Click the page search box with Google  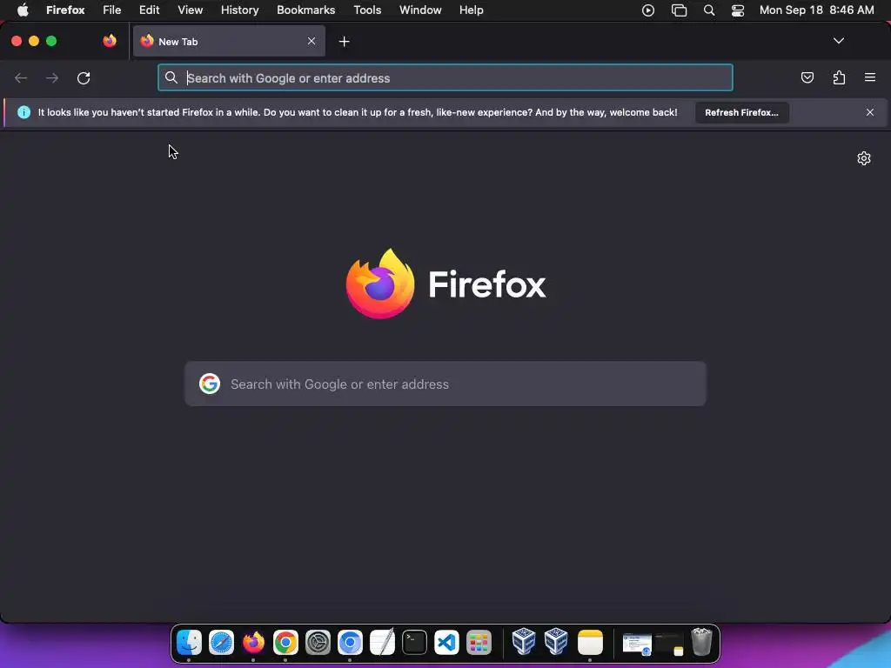pos(445,384)
